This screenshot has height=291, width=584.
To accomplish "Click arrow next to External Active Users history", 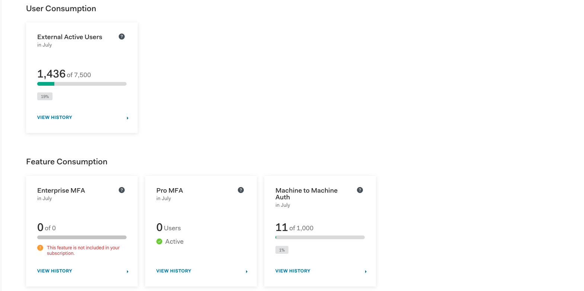I will pos(128,118).
